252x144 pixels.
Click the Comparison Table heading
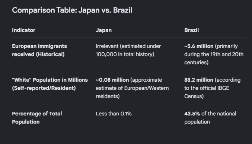72,10
